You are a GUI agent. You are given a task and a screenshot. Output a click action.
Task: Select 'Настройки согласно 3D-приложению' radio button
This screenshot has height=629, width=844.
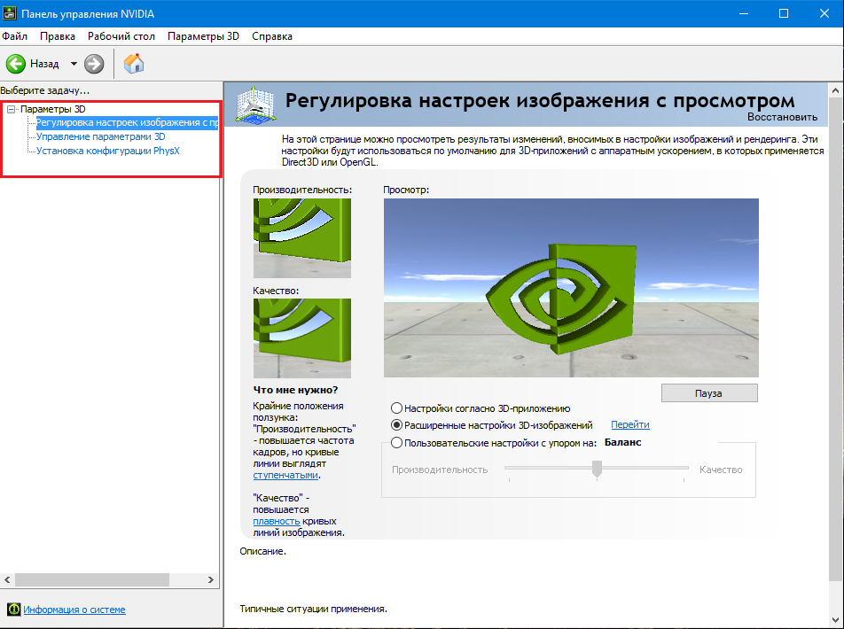(x=397, y=408)
